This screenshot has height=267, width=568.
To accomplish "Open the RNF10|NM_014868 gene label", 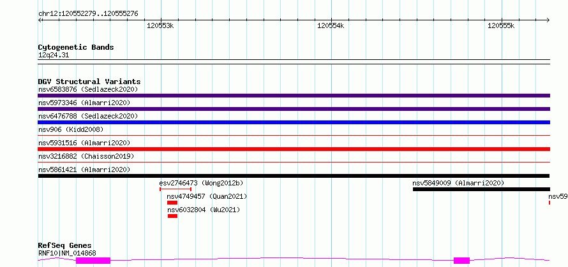I will click(x=67, y=253).
